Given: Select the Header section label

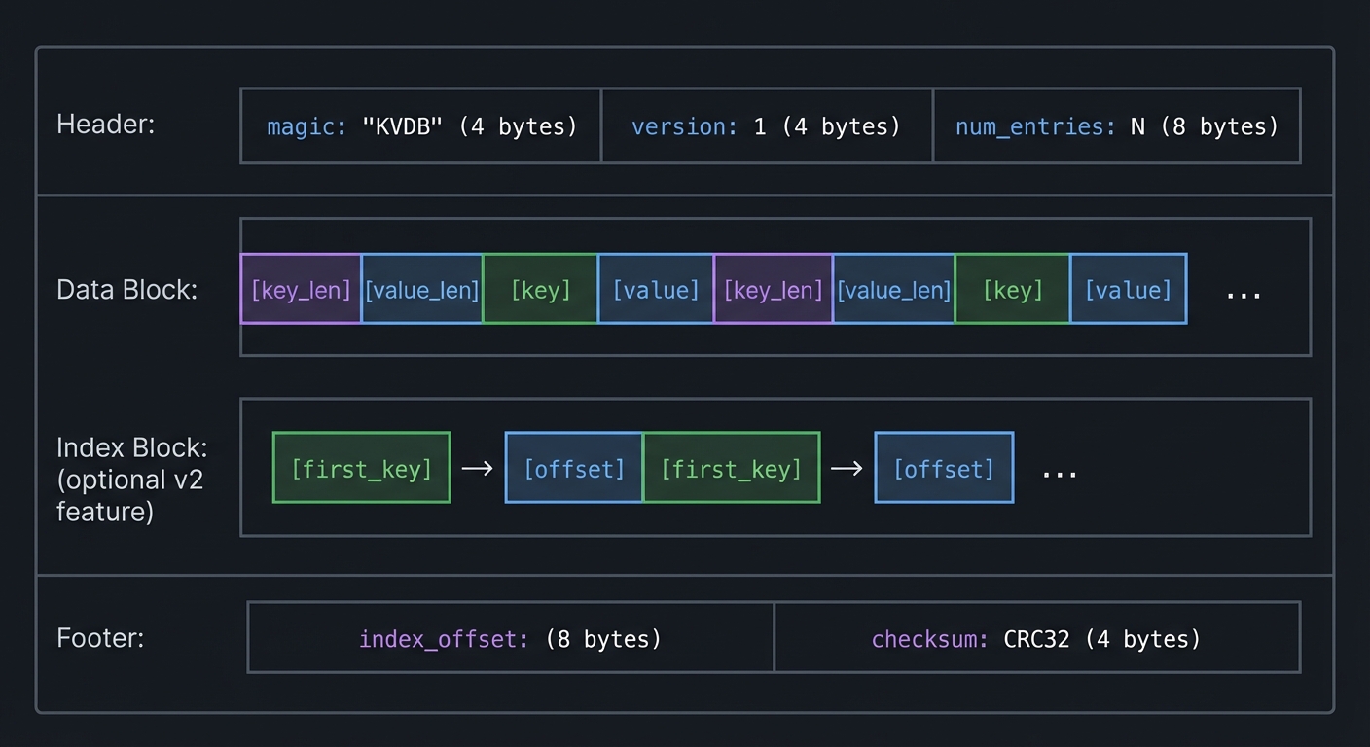Looking at the screenshot, I should click(105, 124).
